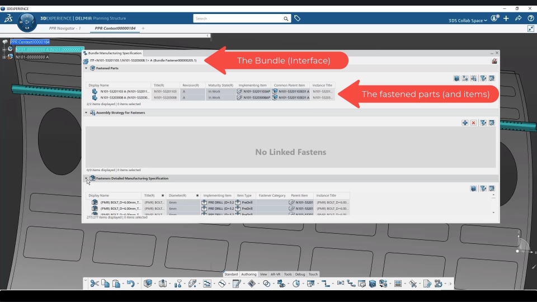Open the Standard toolbar tab
The image size is (537, 302).
[x=231, y=274]
